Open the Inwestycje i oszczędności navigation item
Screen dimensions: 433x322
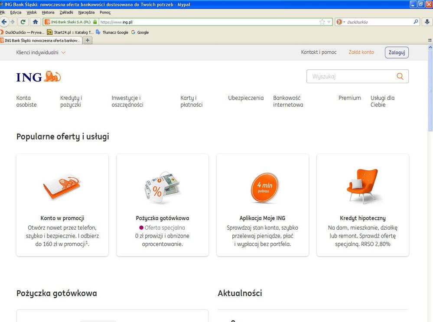click(x=127, y=101)
